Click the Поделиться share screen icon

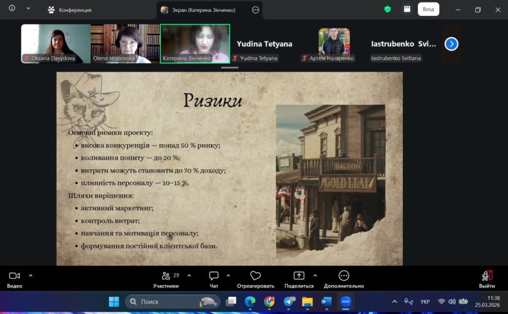299,276
